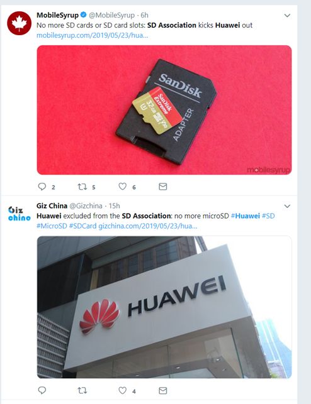Like the Giz China tweet
The image size is (311, 404).
[122, 390]
